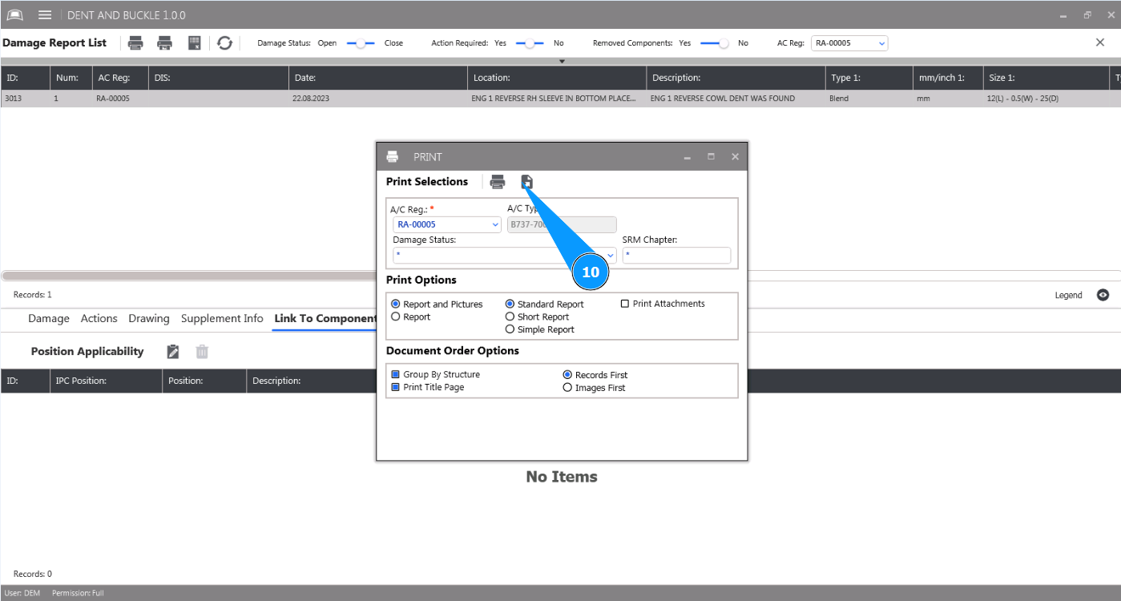Image resolution: width=1121 pixels, height=601 pixels.
Task: Open the Drawing tab
Action: tap(149, 319)
